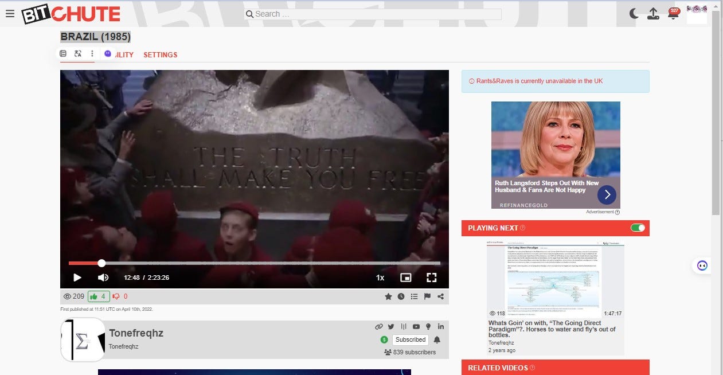Viewport: 723px width, 375px height.
Task: Click the floating chat assistant bubble icon
Action: [702, 265]
